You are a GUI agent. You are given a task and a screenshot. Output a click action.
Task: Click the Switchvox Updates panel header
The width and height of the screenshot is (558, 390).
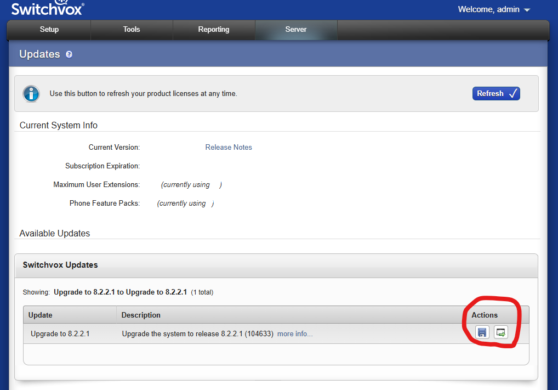60,265
